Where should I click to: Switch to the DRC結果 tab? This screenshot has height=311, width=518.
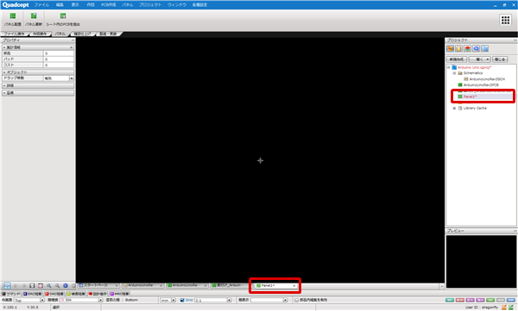54,294
